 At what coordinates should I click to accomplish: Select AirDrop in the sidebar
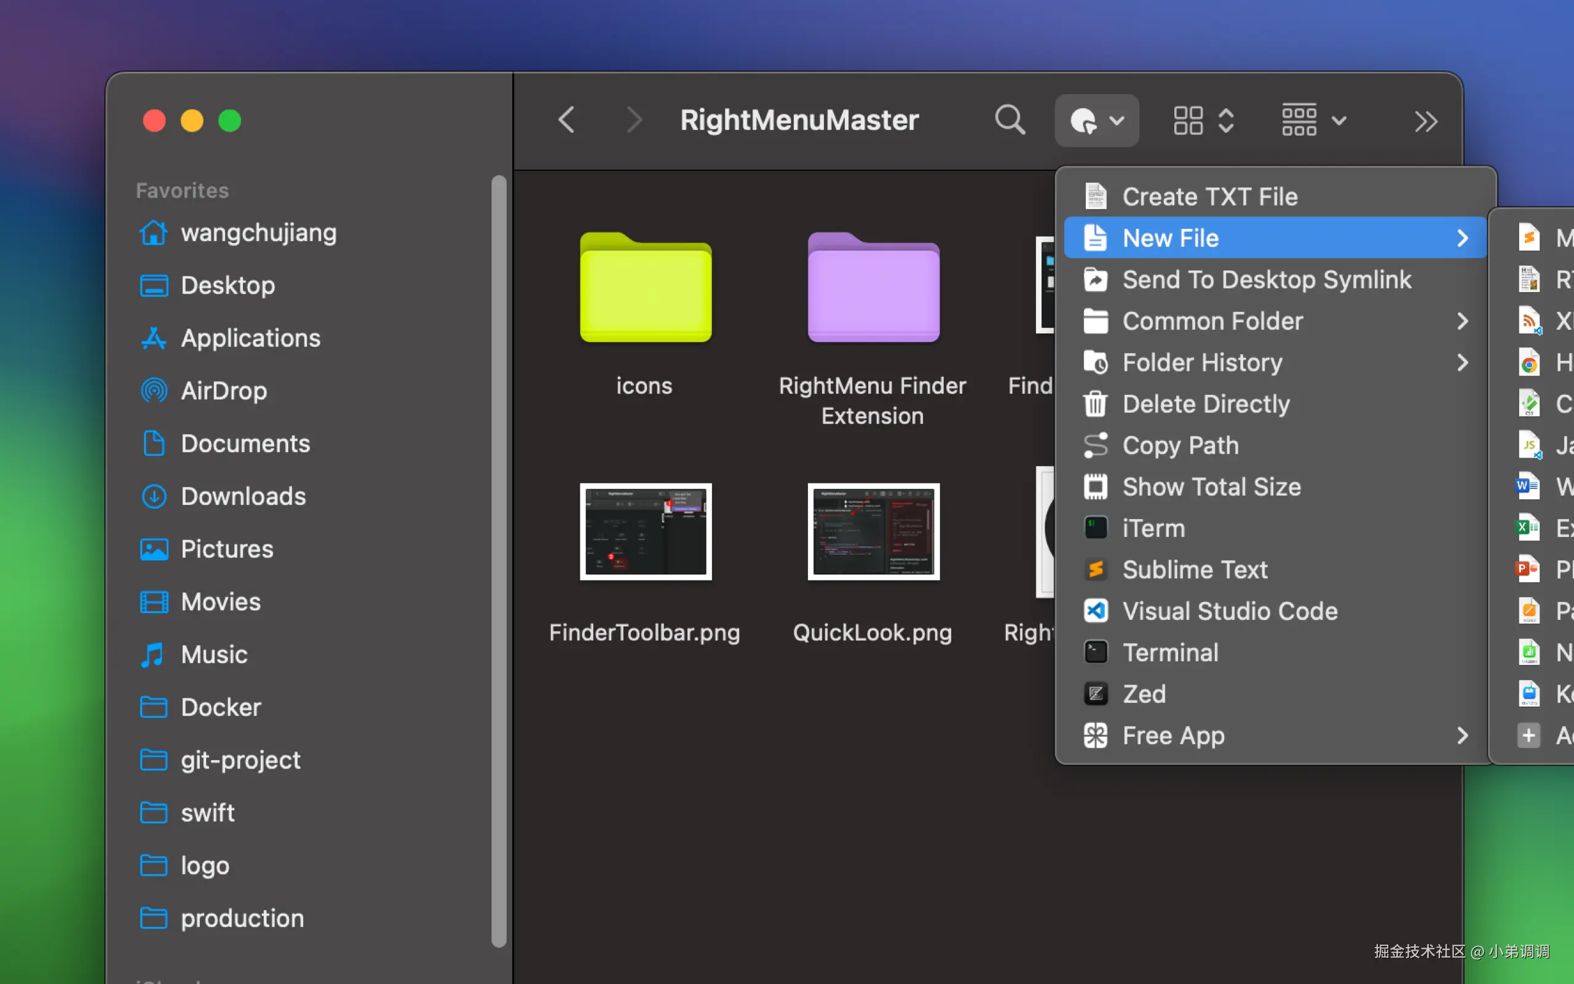223,391
